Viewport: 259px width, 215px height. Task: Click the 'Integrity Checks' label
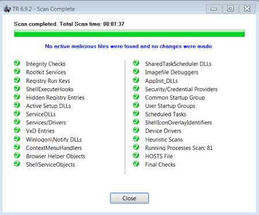coord(45,64)
